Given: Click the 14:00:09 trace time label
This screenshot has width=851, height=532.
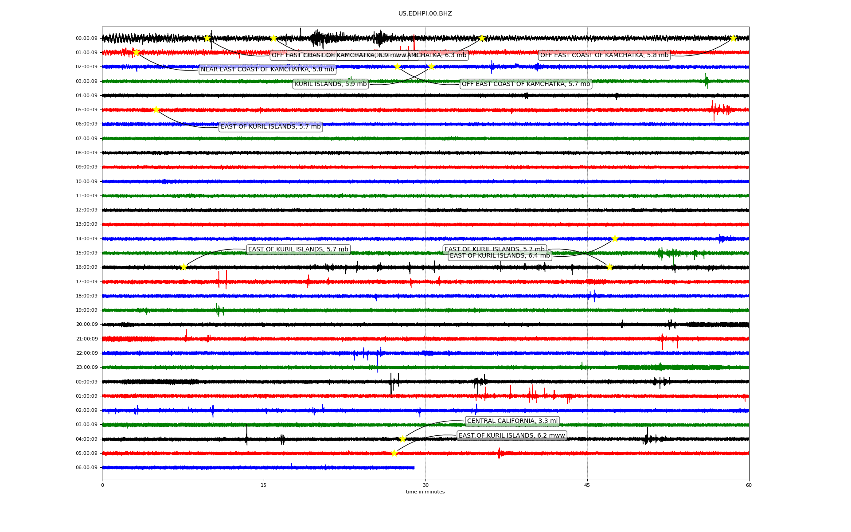Looking at the screenshot, I should pos(86,239).
